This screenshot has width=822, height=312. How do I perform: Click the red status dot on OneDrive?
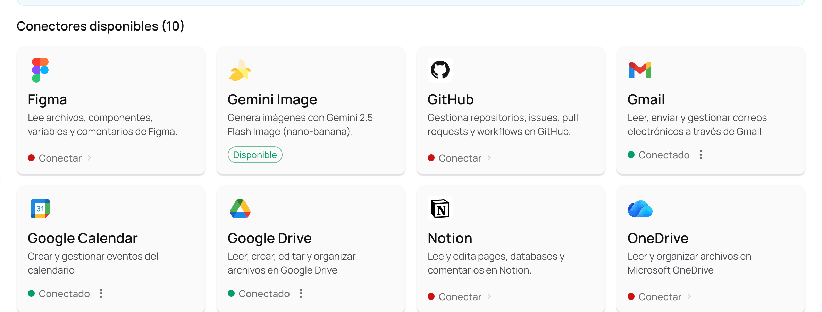coord(631,296)
